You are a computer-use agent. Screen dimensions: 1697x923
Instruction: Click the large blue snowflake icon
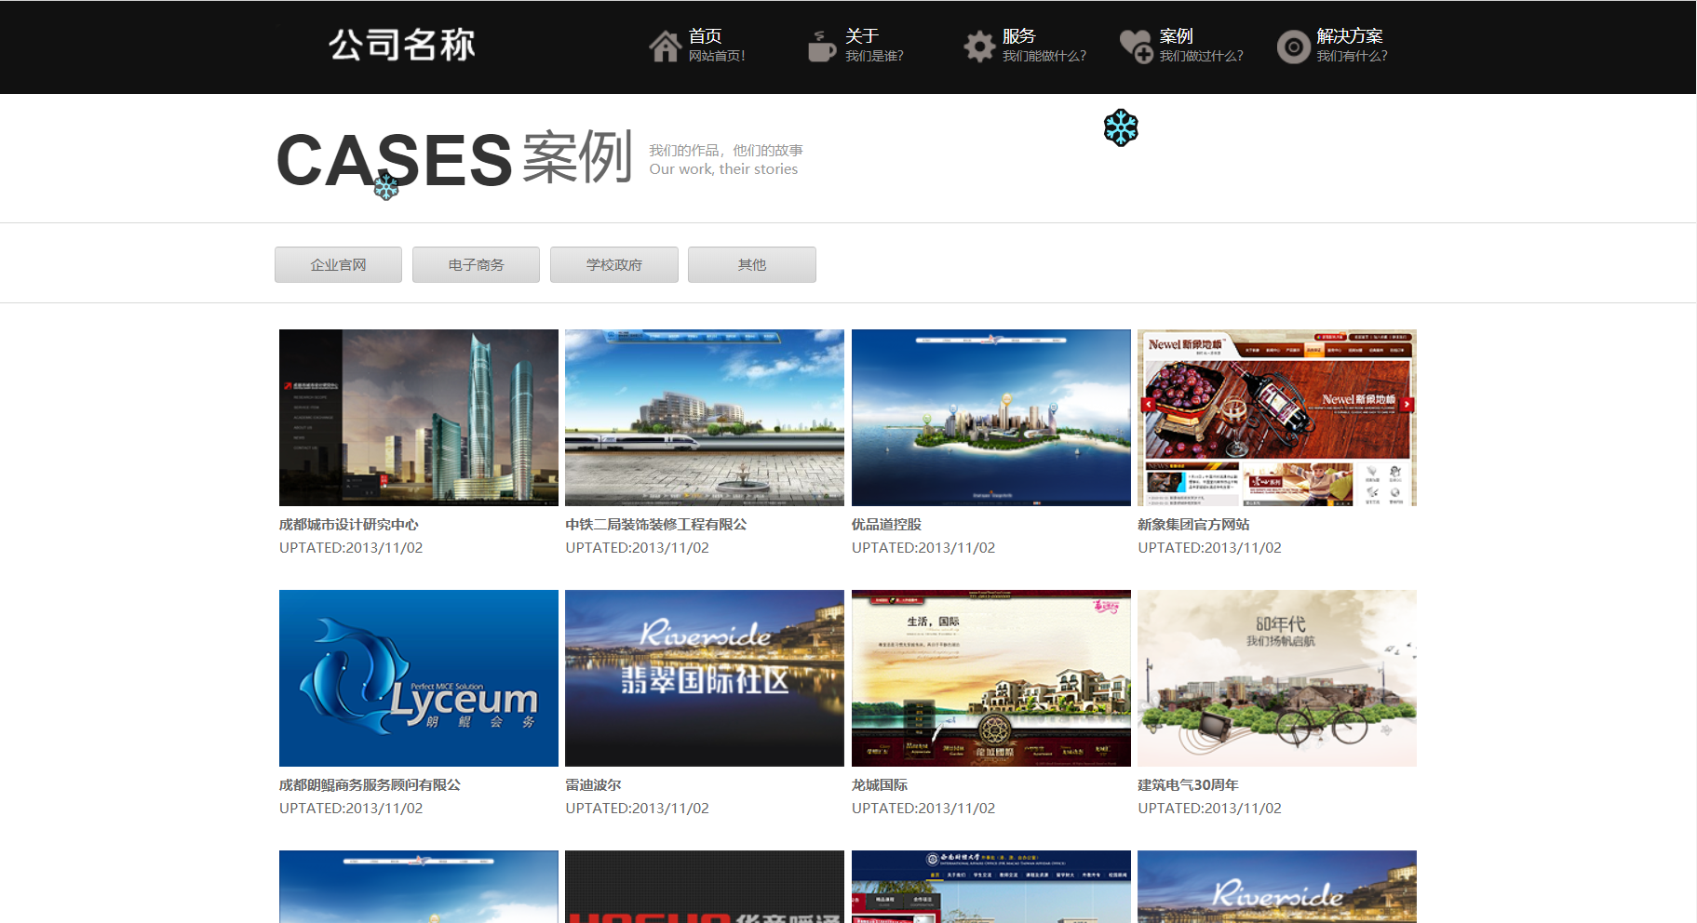pos(1121,127)
